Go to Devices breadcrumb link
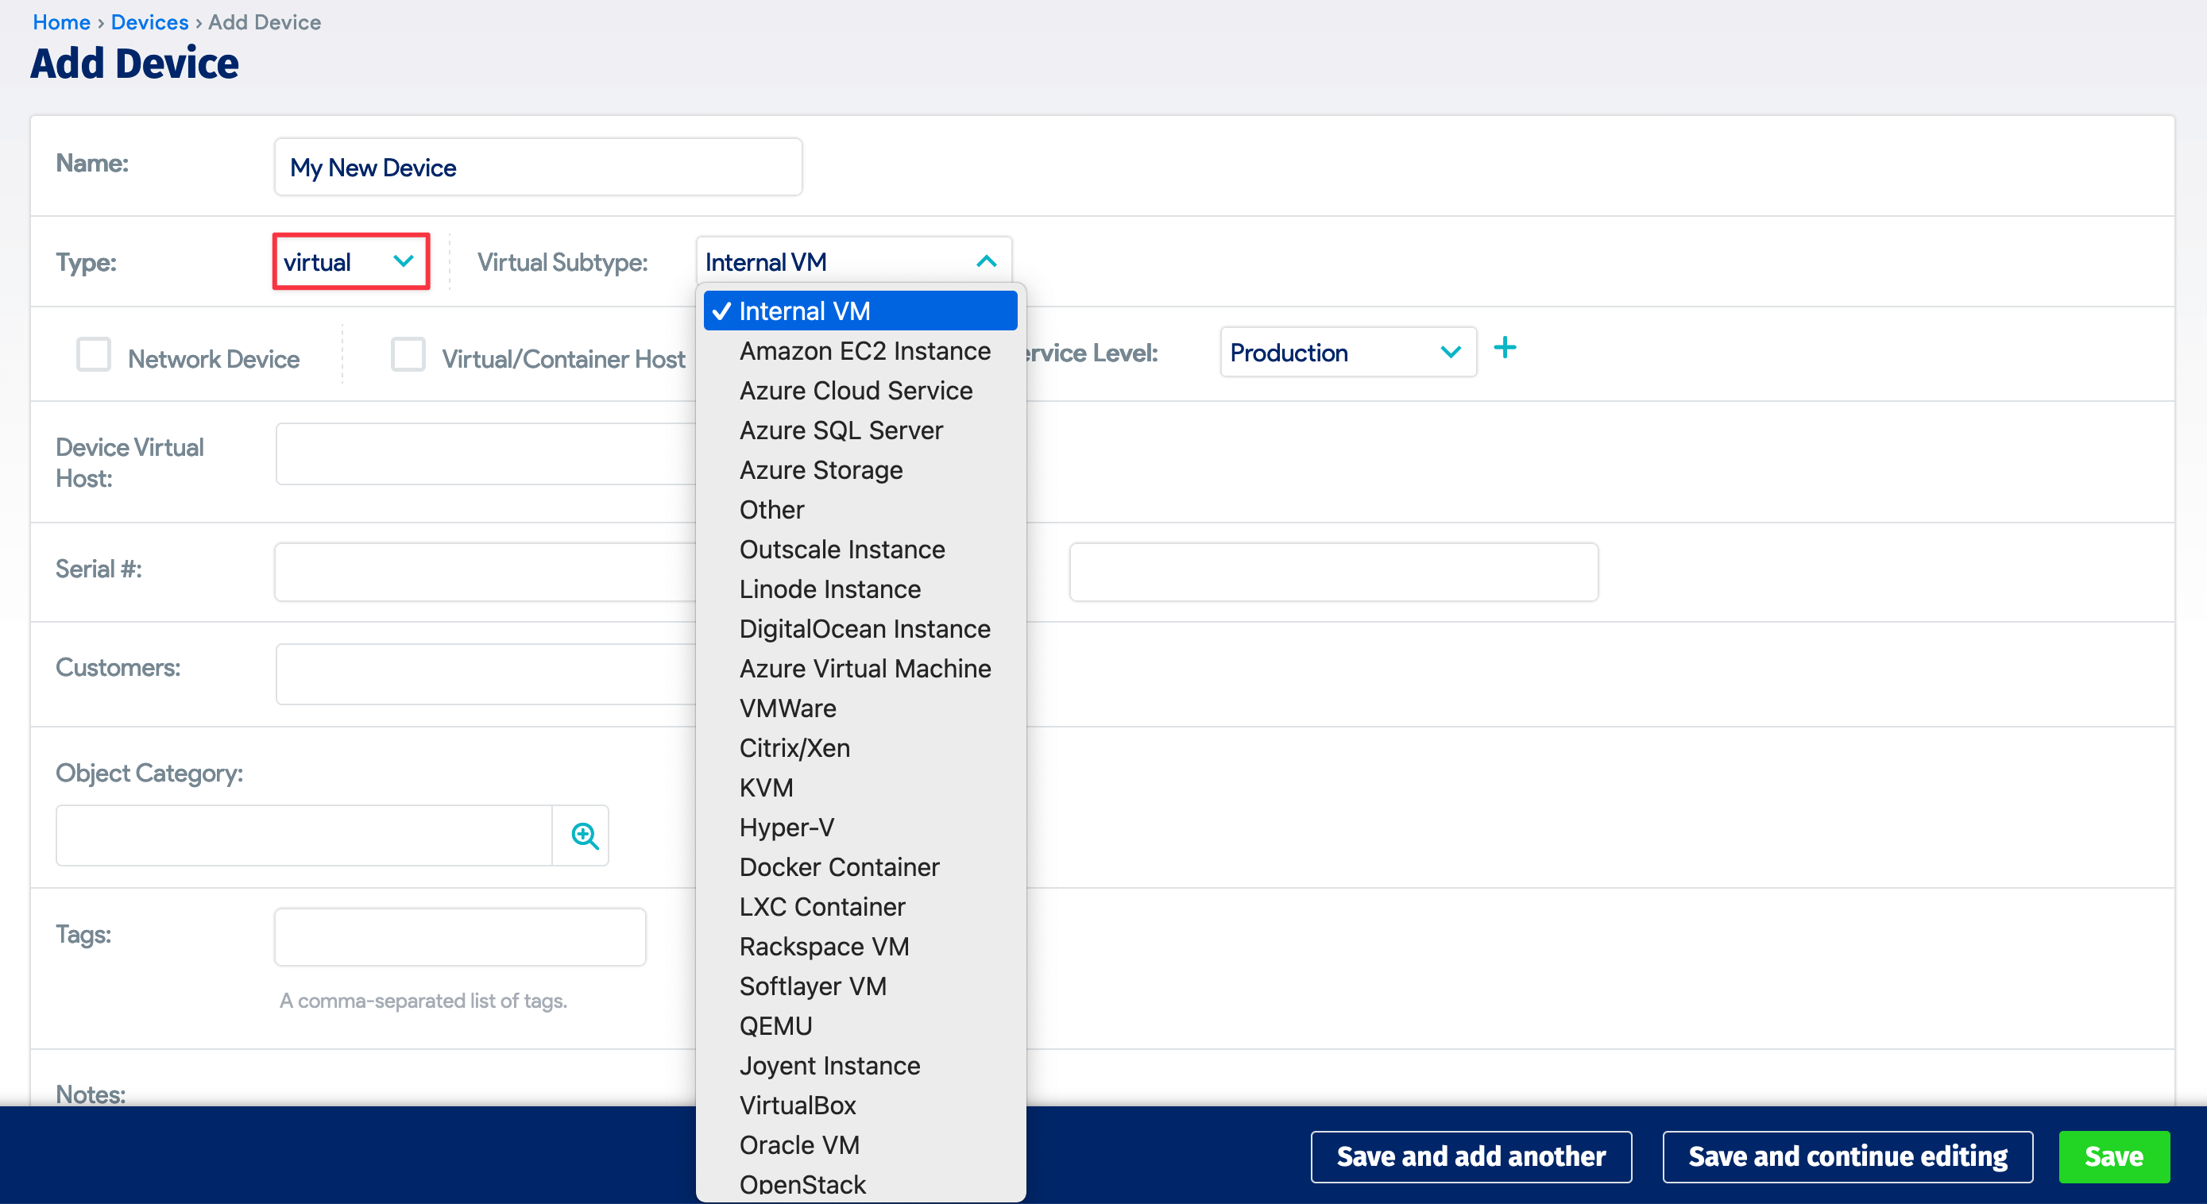 point(149,22)
